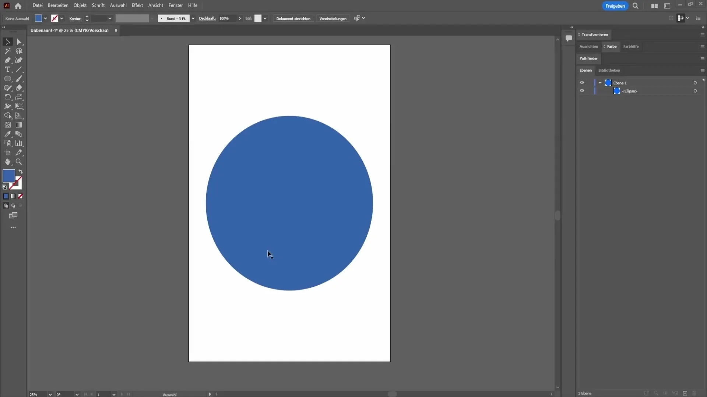Open the Objekt menu

point(80,6)
